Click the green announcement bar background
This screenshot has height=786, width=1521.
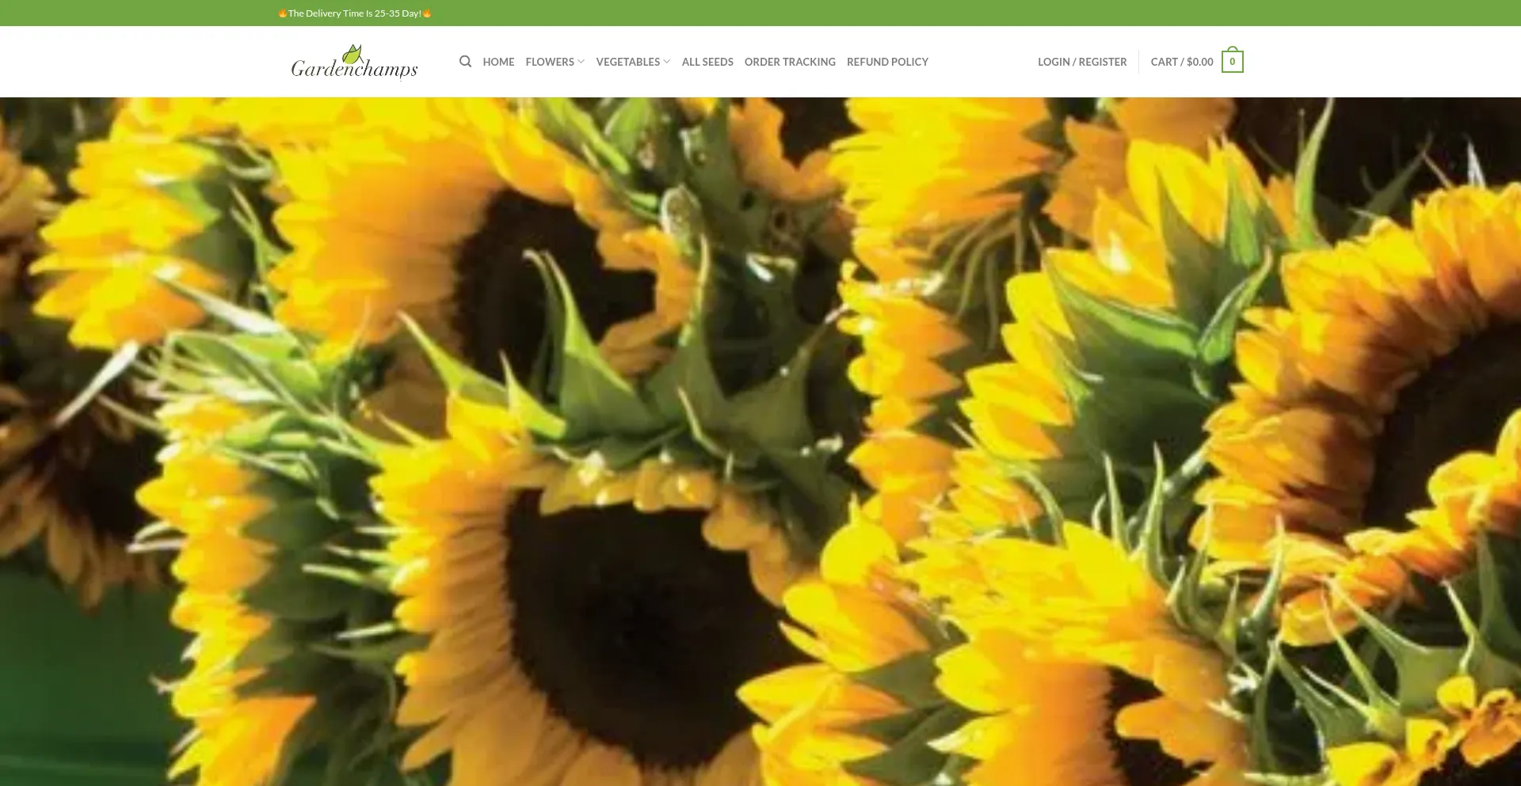[x=951, y=13]
